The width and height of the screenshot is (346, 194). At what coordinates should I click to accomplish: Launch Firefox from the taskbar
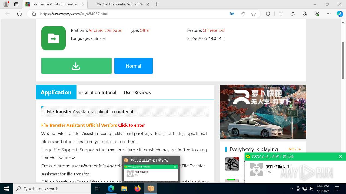click(138, 189)
